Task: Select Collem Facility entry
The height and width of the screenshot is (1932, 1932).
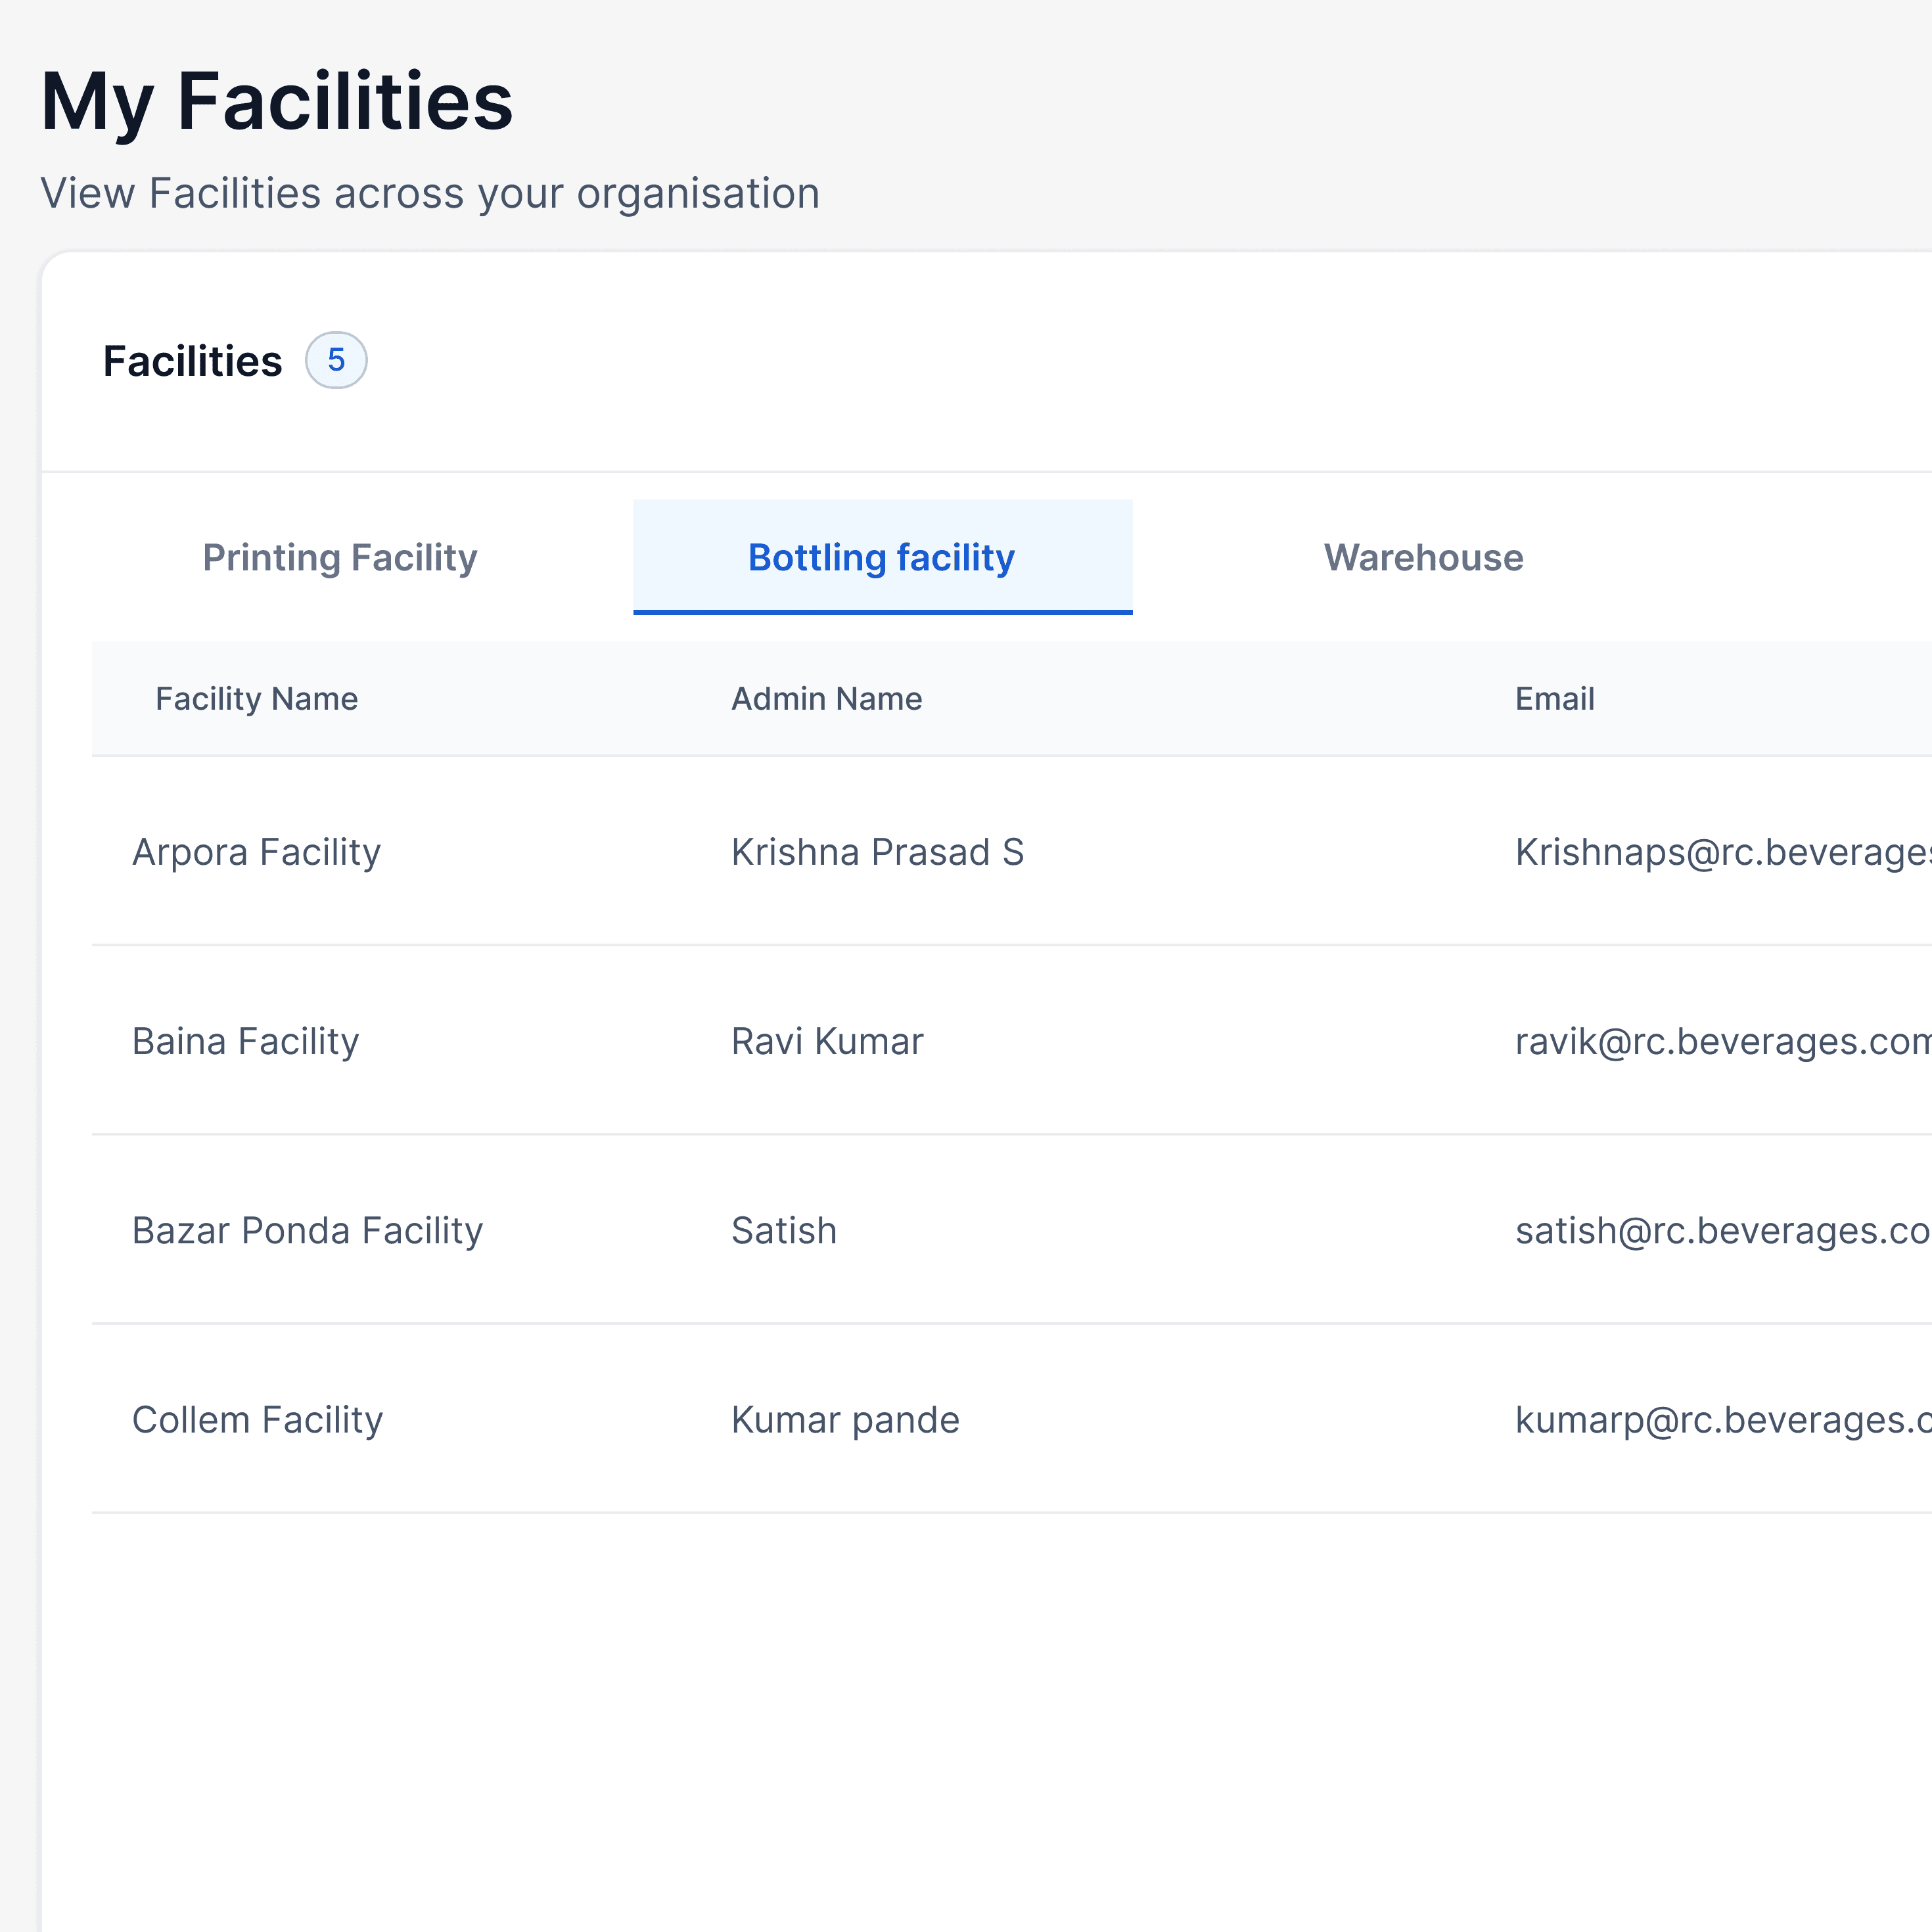Action: 257,1419
